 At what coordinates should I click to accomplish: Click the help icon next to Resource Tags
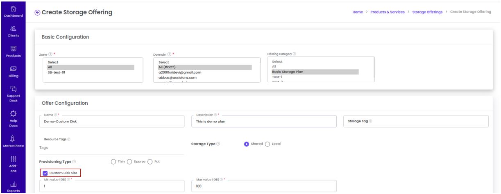[x=68, y=139]
